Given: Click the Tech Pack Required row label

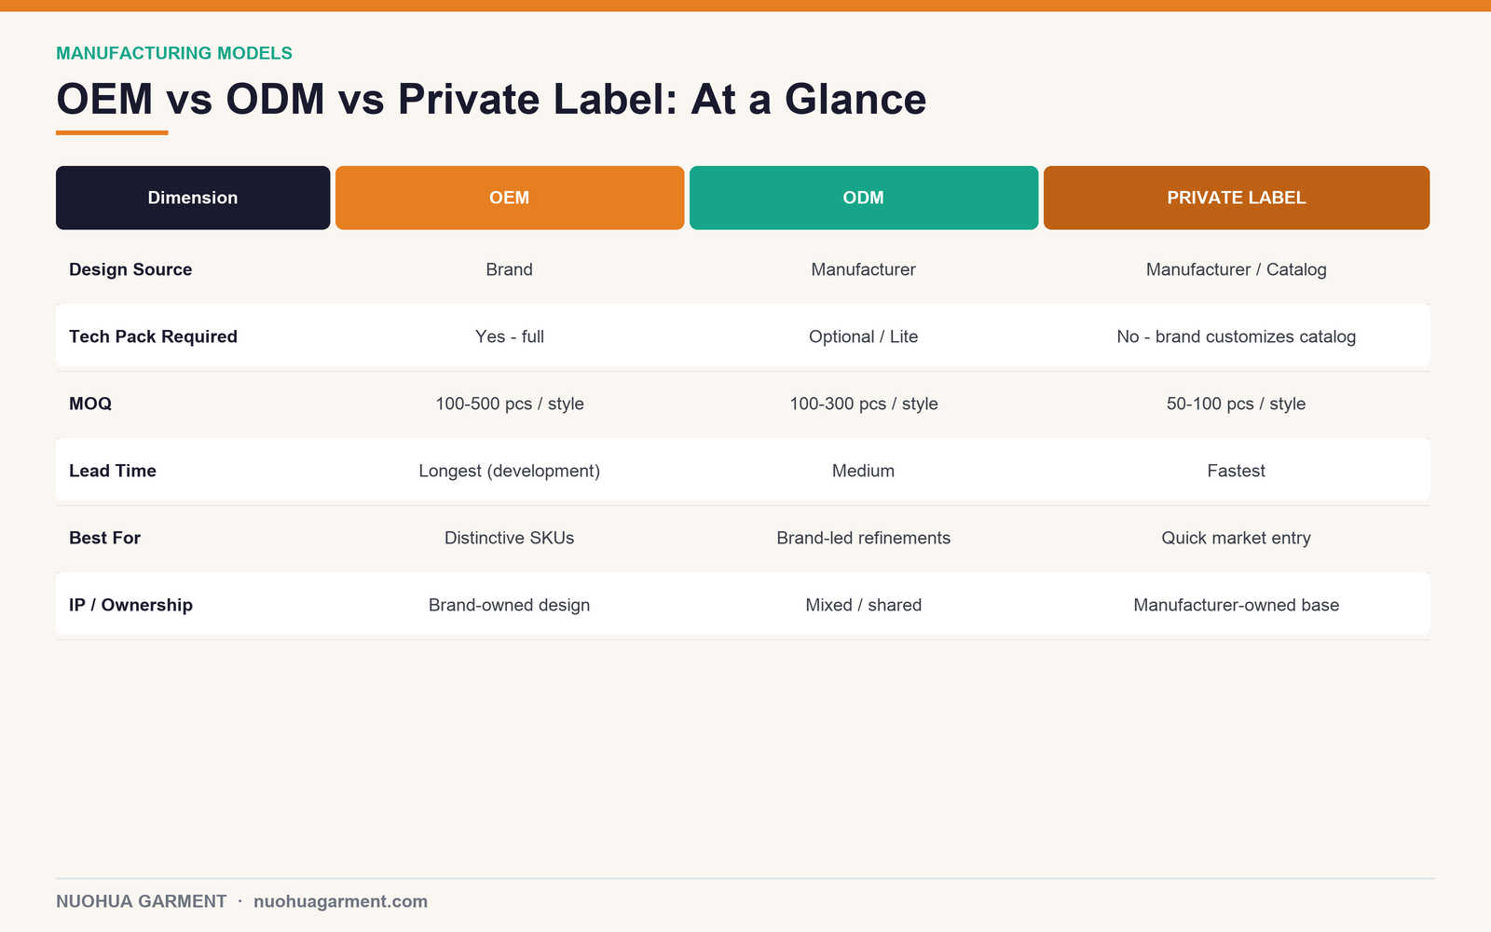Looking at the screenshot, I should click(x=153, y=336).
